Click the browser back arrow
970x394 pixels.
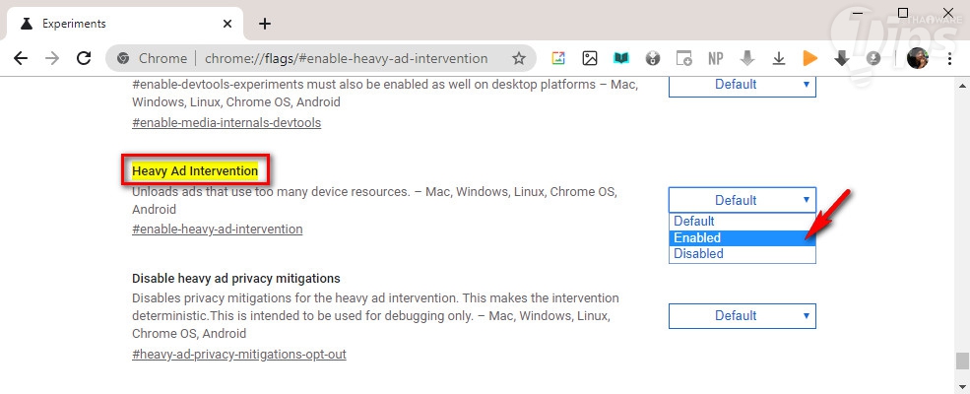point(20,58)
